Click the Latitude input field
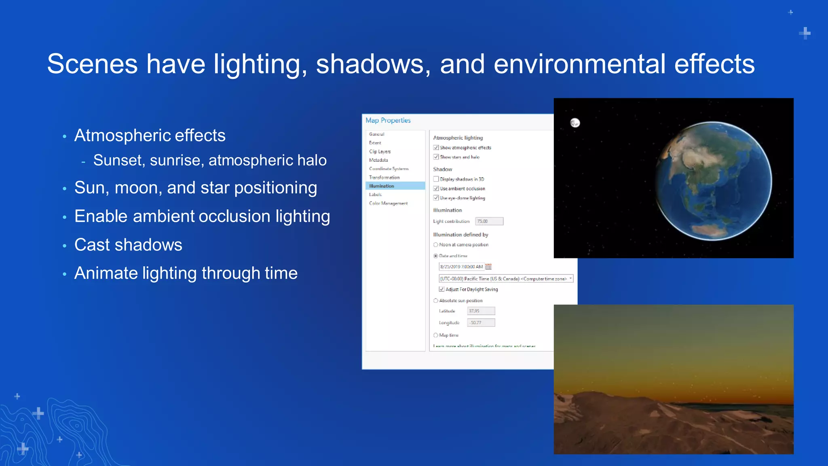The image size is (828, 466). (481, 311)
